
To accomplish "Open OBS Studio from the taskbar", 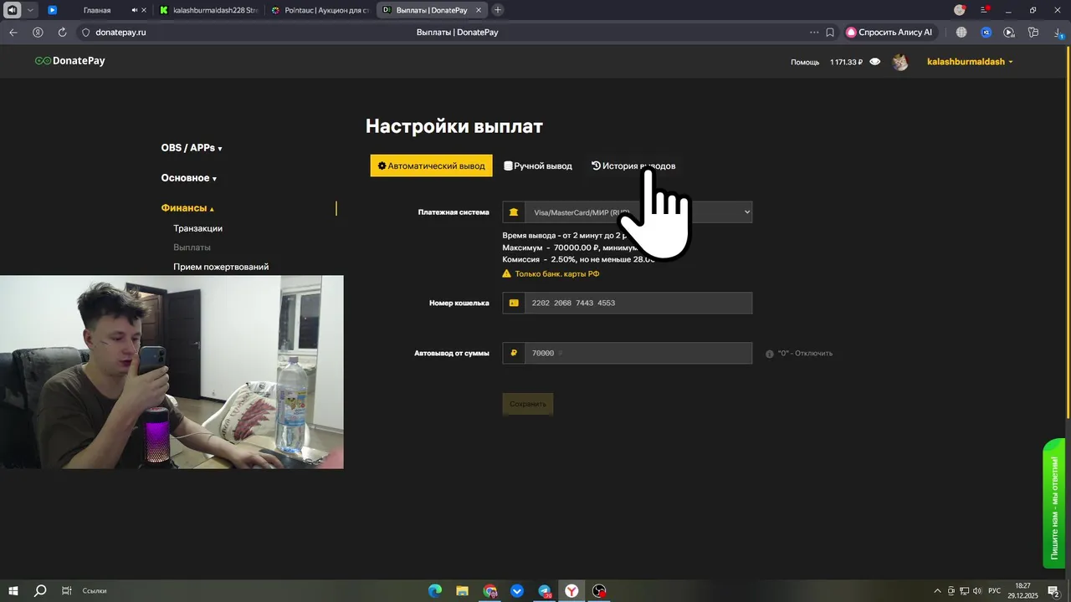I will point(599,591).
